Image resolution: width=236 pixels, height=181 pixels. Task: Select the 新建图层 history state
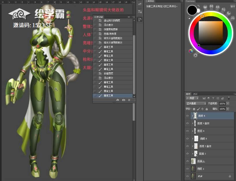(113, 73)
